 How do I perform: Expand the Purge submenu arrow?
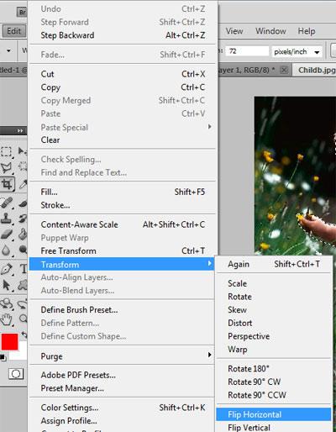[x=209, y=355]
